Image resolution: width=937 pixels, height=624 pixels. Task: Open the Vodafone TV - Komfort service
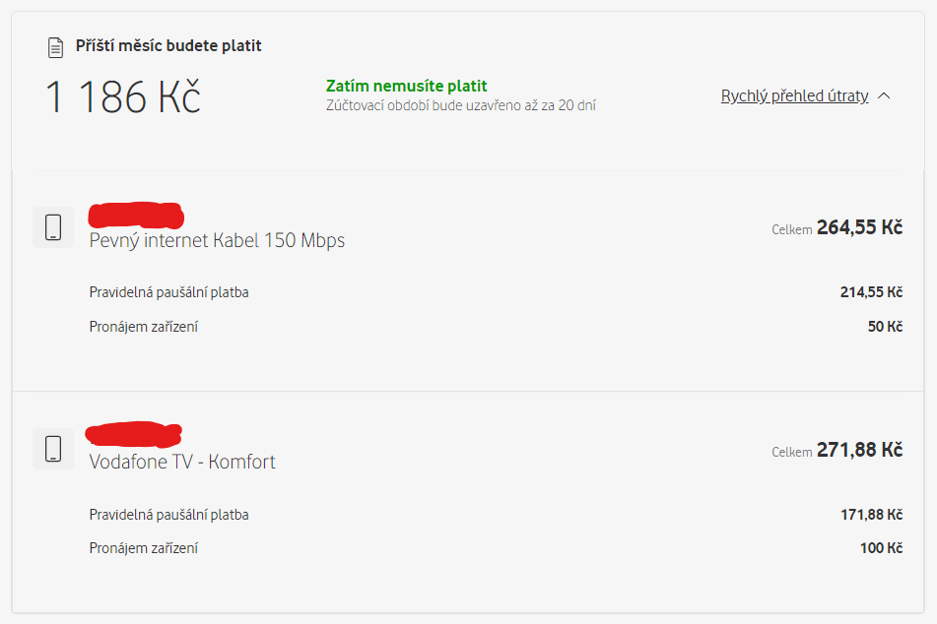click(x=182, y=462)
